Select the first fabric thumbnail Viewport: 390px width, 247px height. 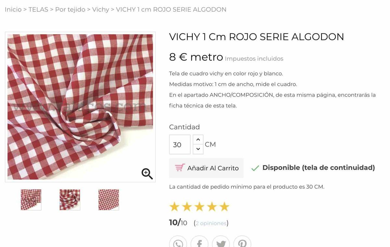pos(31,200)
